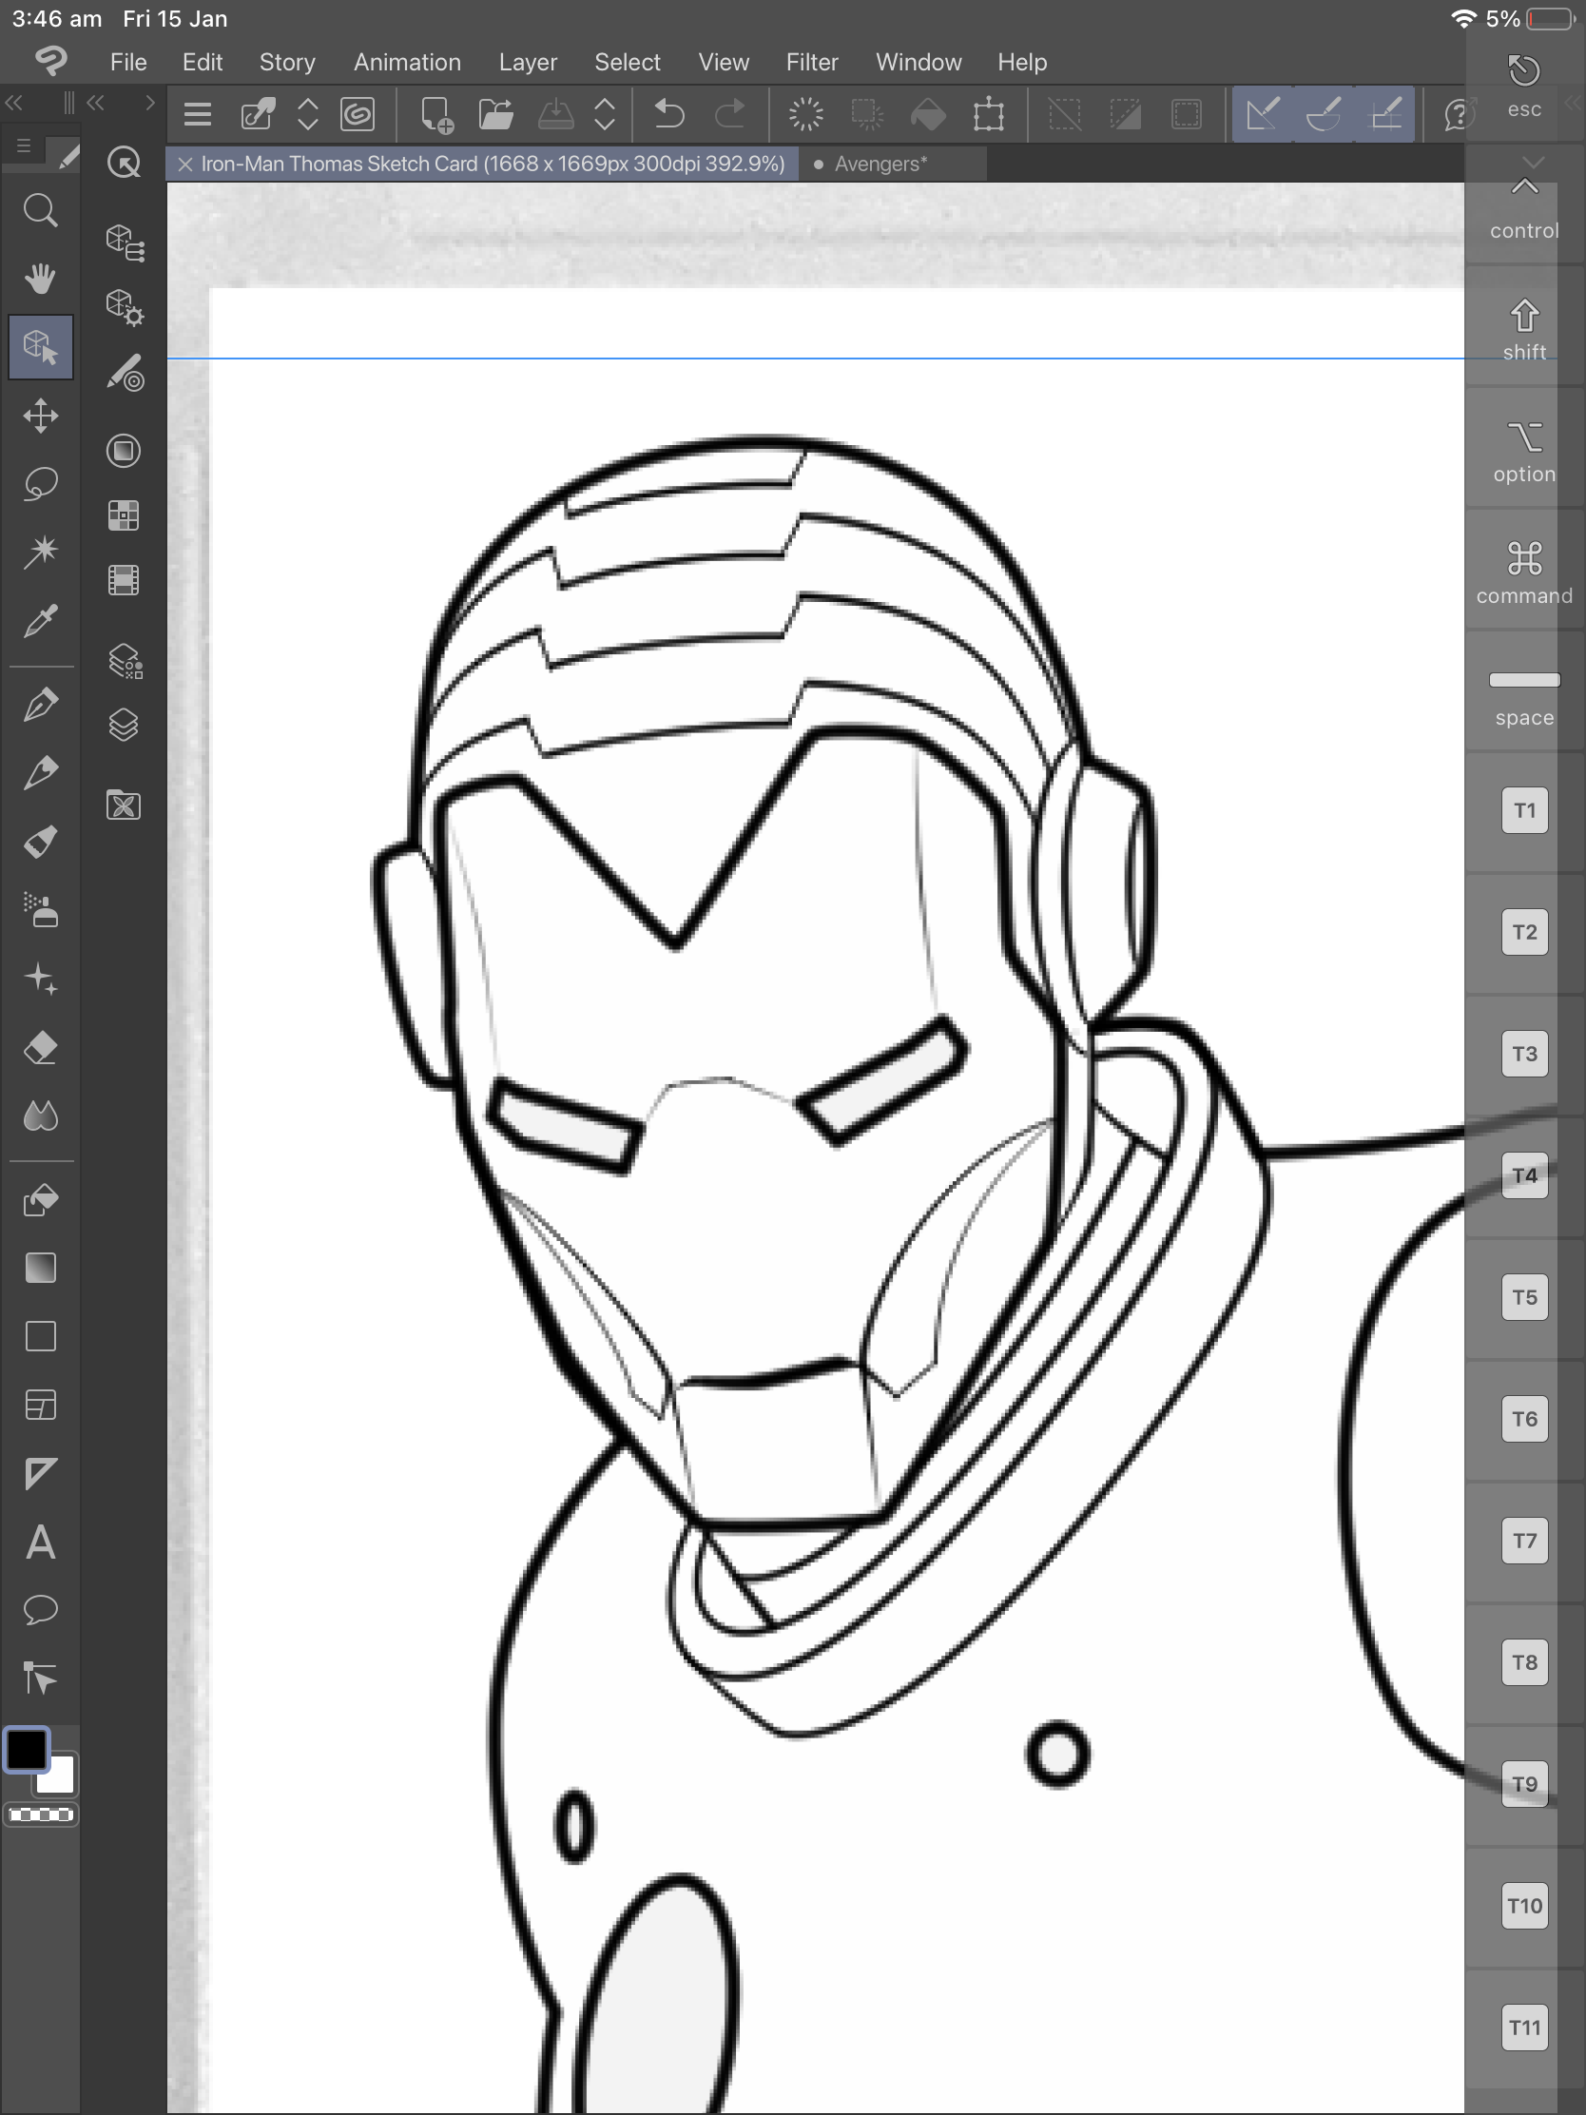The image size is (1586, 2115).
Task: Open the Quick Access palette icon
Action: coord(124,163)
